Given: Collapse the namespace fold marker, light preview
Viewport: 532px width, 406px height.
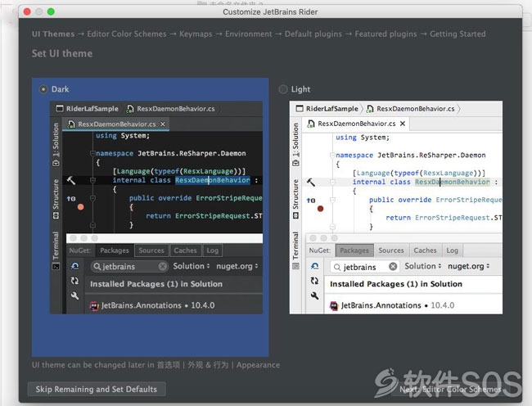Looking at the screenshot, I should (332, 156).
